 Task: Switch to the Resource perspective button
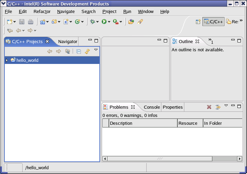232,22
